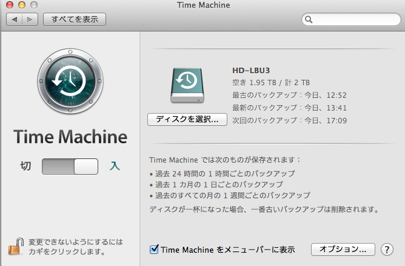The width and height of the screenshot is (405, 266).
Task: Go forward with the right arrow button
Action: tap(30, 19)
